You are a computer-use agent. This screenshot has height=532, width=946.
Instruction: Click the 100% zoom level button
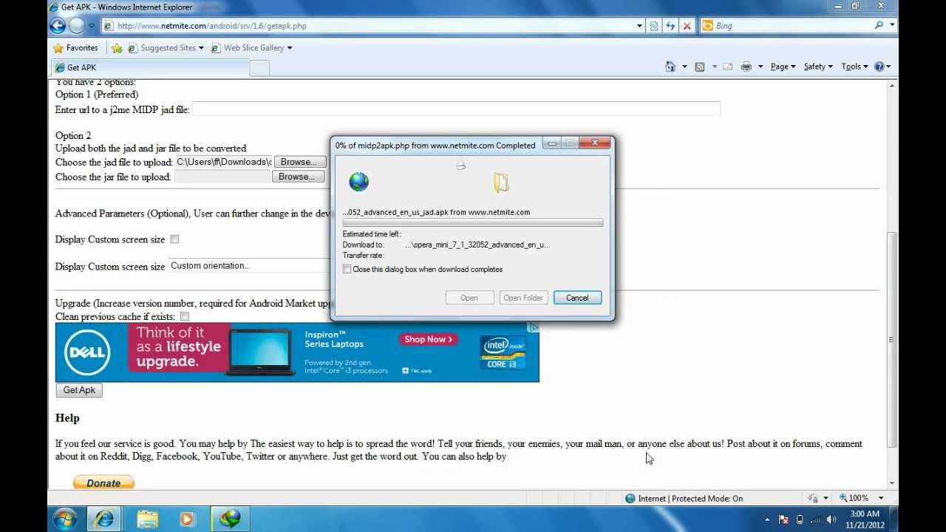tap(853, 499)
